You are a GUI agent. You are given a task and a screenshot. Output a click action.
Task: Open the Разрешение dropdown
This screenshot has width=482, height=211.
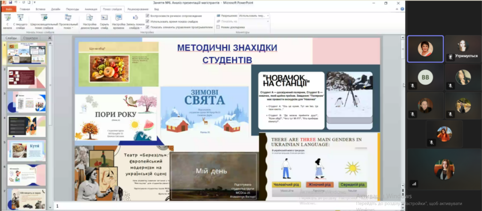[254, 16]
